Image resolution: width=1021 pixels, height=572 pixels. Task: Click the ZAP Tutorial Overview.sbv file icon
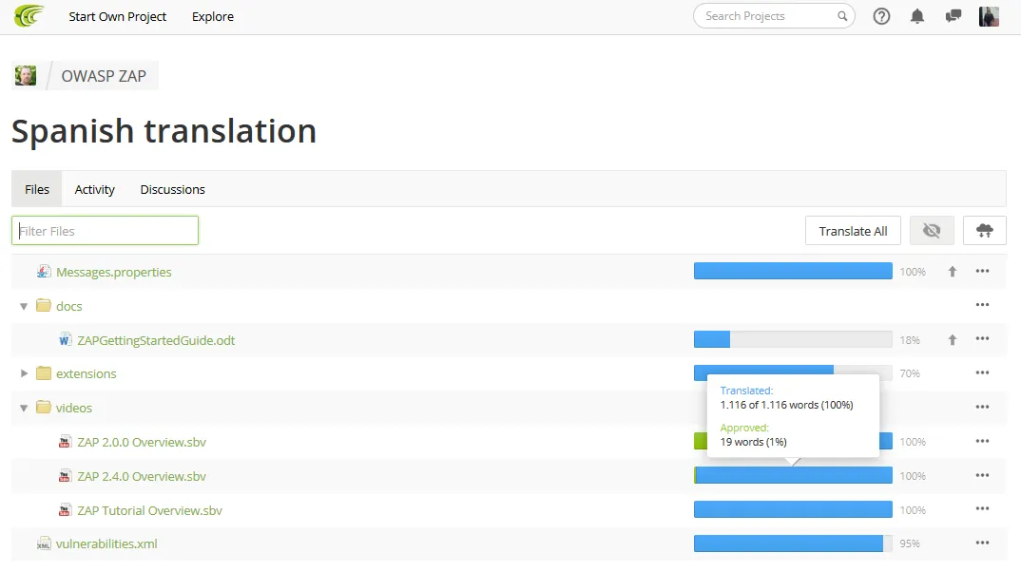click(x=65, y=509)
